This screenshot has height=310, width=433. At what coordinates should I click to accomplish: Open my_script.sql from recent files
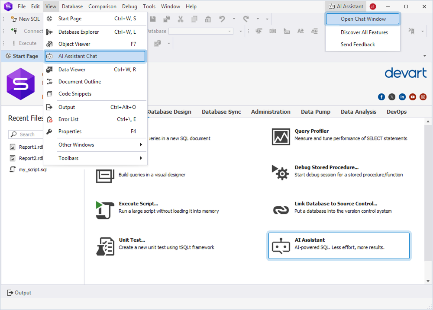click(x=32, y=169)
